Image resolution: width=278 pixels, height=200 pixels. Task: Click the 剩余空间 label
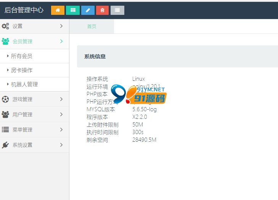(97, 140)
